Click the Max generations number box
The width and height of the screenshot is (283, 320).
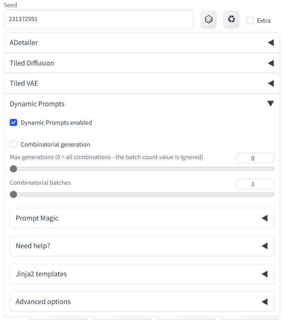[254, 158]
